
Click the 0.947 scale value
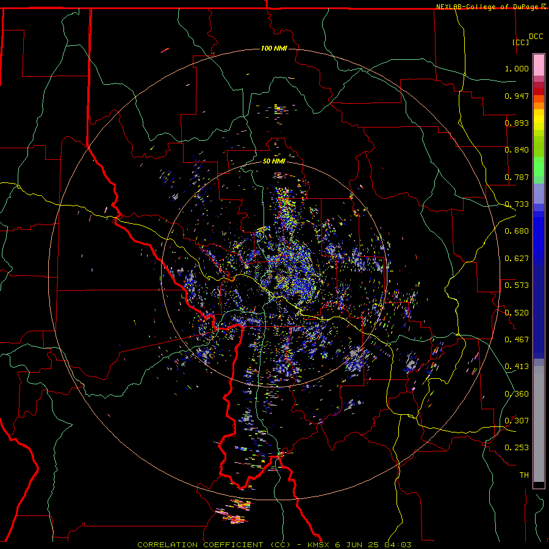coord(517,96)
